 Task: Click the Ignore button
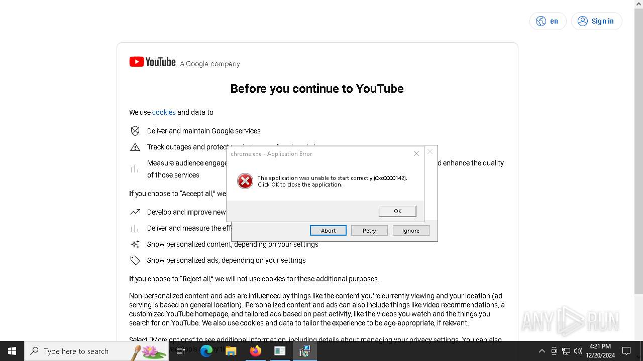pos(410,231)
